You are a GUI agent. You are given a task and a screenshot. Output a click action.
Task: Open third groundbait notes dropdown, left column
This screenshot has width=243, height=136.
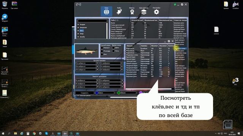point(87,87)
